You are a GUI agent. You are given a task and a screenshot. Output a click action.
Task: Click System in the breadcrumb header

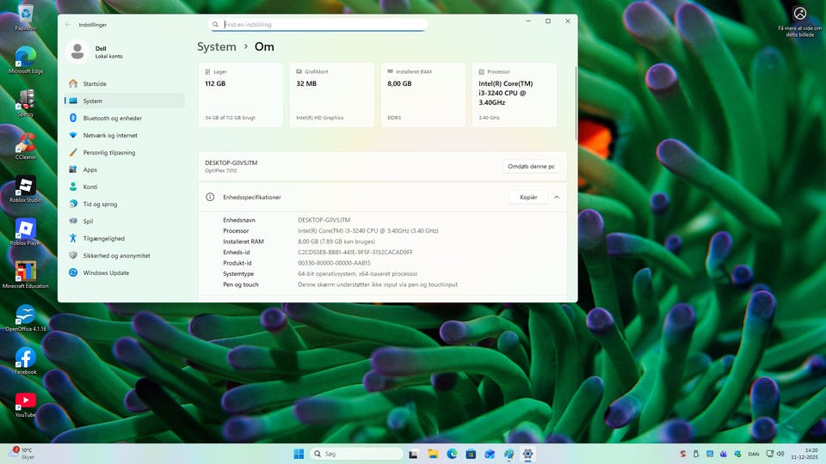click(216, 47)
